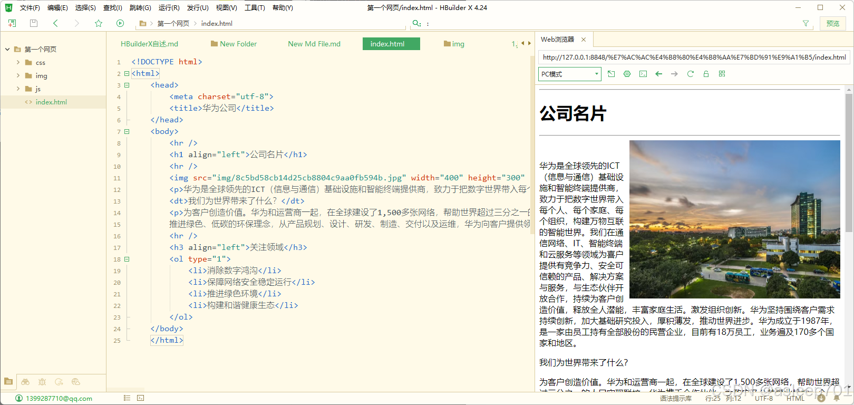Open the 编辑(E) menu
This screenshot has width=854, height=405.
click(x=57, y=8)
